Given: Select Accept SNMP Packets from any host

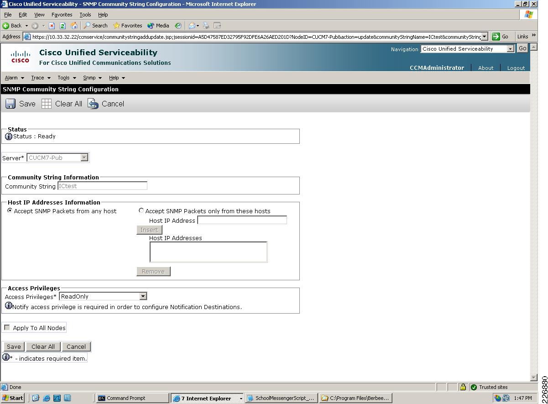Looking at the screenshot, I should 10,210.
